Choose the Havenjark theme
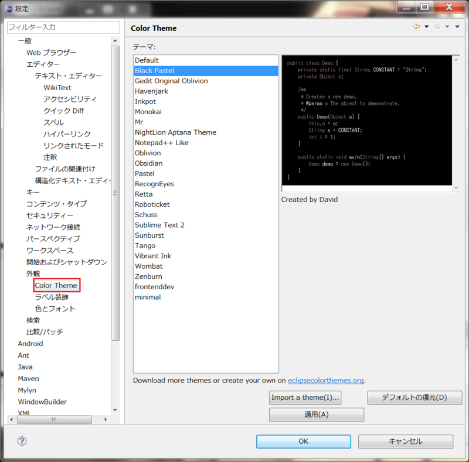The height and width of the screenshot is (462, 469). coord(206,91)
